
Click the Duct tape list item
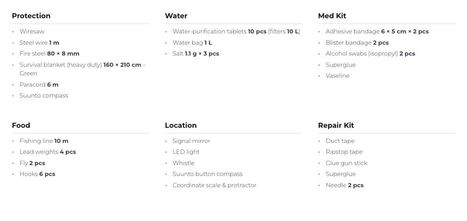point(340,141)
